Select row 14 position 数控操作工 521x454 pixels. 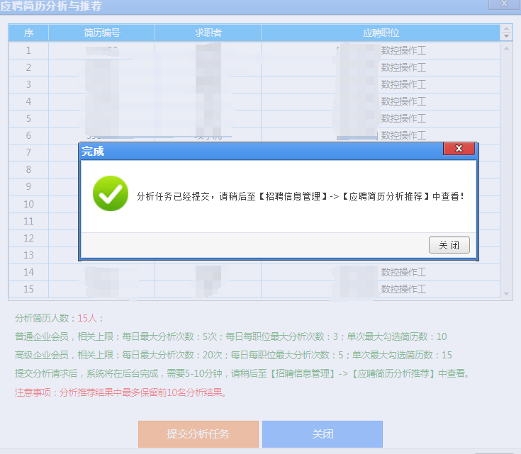(x=403, y=272)
